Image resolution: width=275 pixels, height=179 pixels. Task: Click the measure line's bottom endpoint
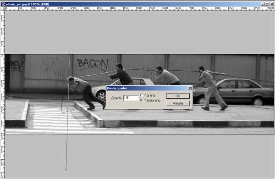pyautogui.click(x=66, y=169)
